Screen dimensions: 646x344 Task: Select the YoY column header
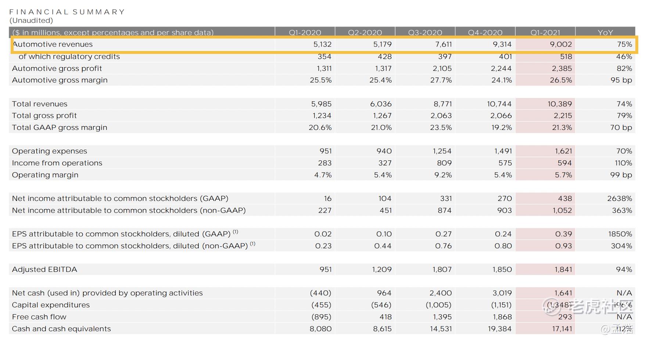click(x=605, y=32)
